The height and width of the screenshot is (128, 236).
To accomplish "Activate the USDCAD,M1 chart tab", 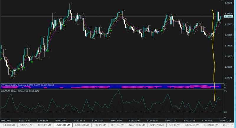I will pyautogui.click(x=63, y=125).
